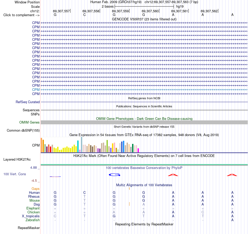Click the orange gap count '1'

click(129, 189)
